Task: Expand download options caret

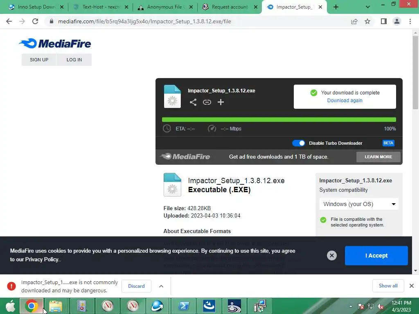Action: [161, 286]
